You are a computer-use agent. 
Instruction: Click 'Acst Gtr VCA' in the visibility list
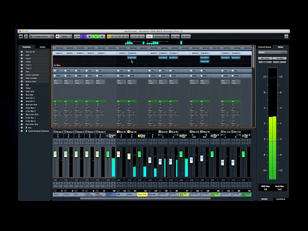(31, 105)
